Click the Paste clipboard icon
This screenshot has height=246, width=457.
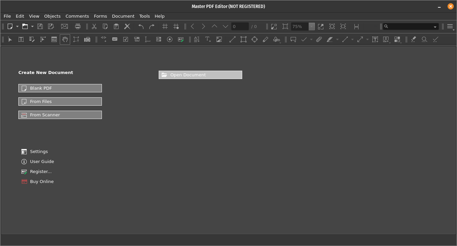pyautogui.click(x=116, y=26)
